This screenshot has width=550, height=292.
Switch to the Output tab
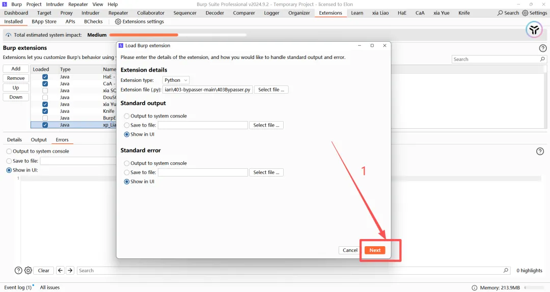click(x=39, y=139)
